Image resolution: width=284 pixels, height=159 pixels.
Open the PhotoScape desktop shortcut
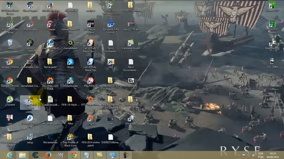(30, 26)
